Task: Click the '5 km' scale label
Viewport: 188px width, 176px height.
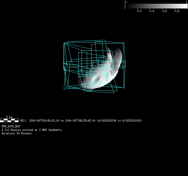Action: (x=9, y=117)
